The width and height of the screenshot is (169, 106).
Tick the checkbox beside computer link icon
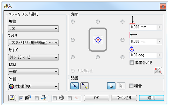point(37,98)
